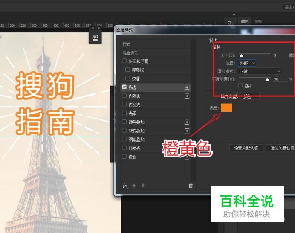Select the 图案叠加 style row
This screenshot has width=295, height=233.
coord(156,140)
